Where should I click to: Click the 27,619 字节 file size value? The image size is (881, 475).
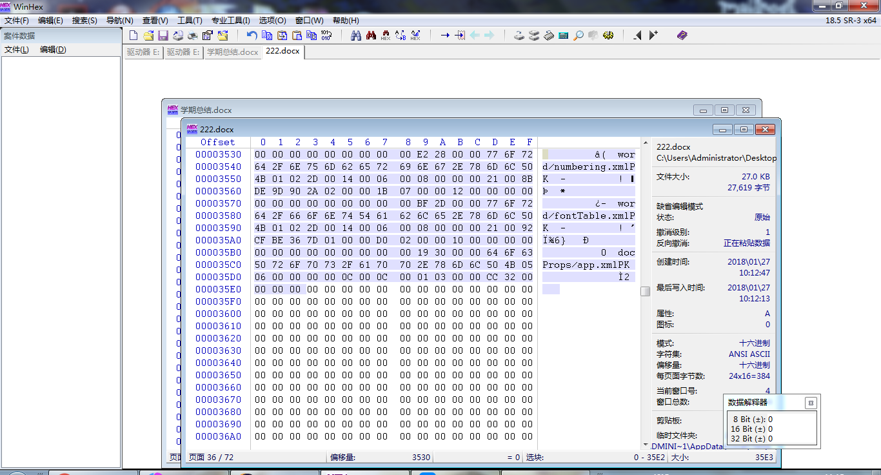coord(749,188)
